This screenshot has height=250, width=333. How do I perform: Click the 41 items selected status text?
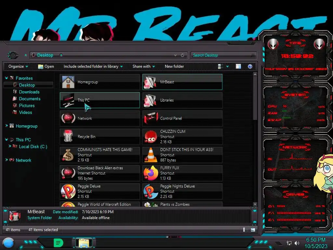(43, 230)
